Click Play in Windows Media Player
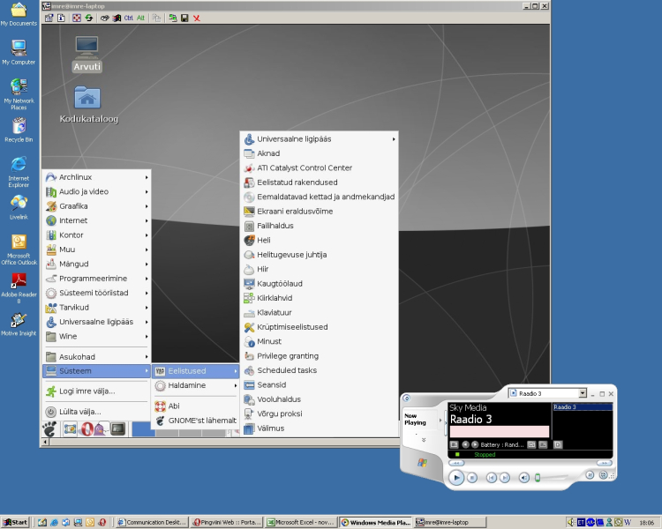662x529 pixels. pyautogui.click(x=456, y=478)
